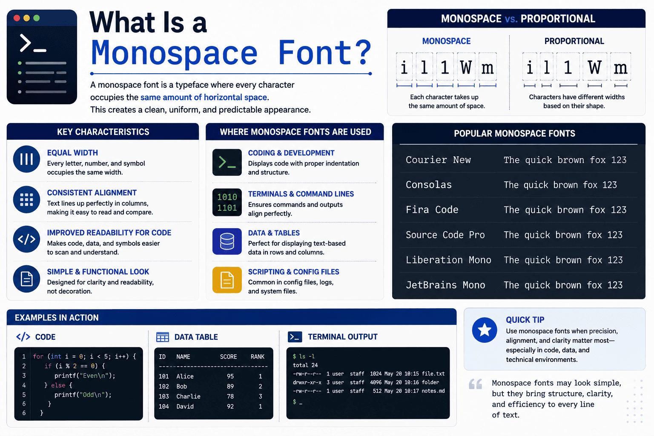Click the PROPORTIONAL column label
The height and width of the screenshot is (436, 654).
574,41
